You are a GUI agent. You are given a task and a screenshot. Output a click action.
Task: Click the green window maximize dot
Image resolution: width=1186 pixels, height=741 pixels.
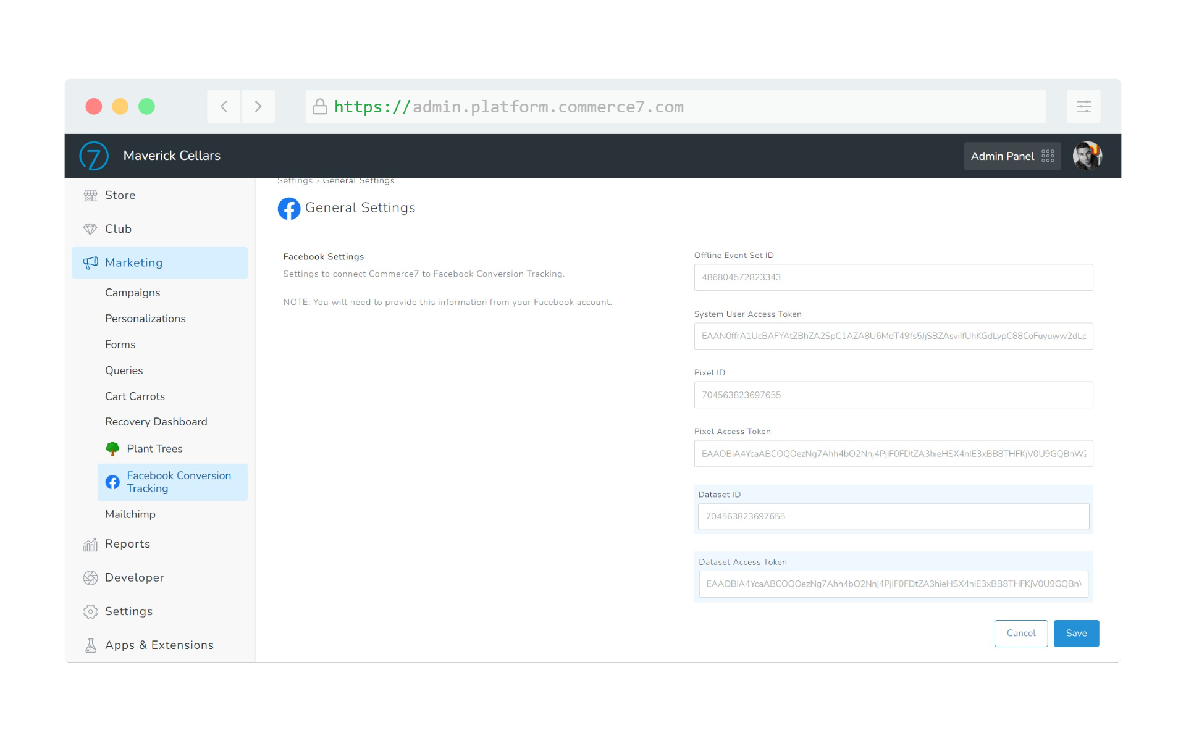[x=146, y=107]
